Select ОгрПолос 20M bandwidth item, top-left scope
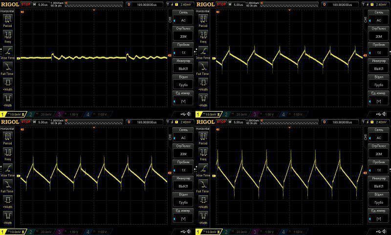The width and height of the screenshot is (391, 235). pyautogui.click(x=183, y=33)
